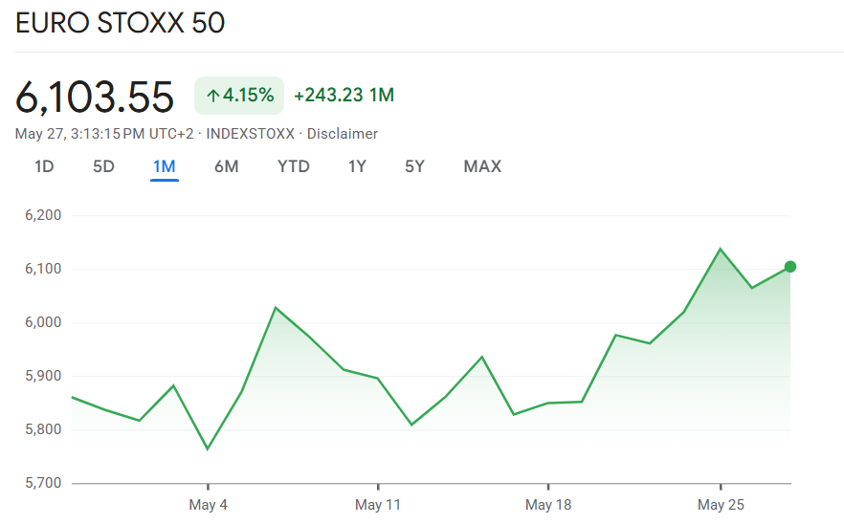Screen dimensions: 844x525
Task: Click the 6,103.55 index value
Action: [95, 98]
